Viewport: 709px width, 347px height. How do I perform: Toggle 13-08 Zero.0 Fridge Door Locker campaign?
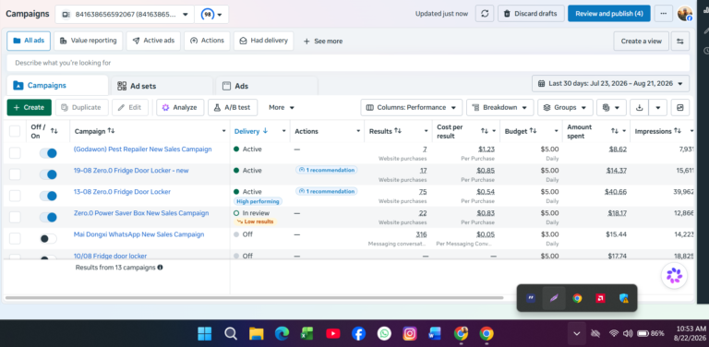coord(48,196)
